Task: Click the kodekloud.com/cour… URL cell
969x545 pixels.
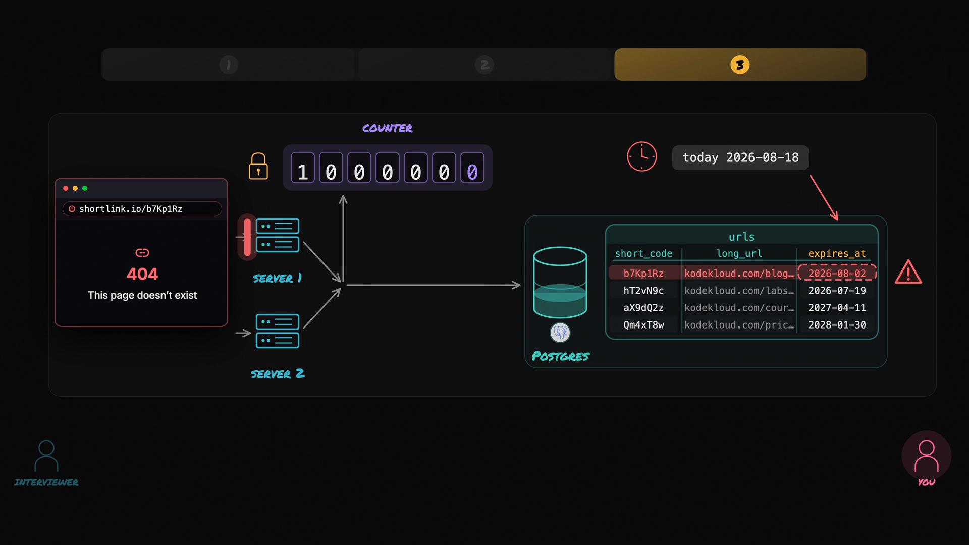Action: (x=739, y=307)
